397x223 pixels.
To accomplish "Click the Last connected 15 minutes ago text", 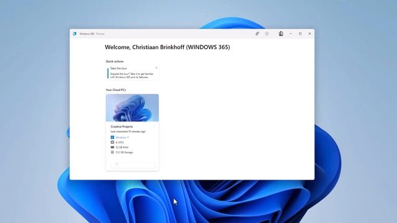I will pos(128,131).
